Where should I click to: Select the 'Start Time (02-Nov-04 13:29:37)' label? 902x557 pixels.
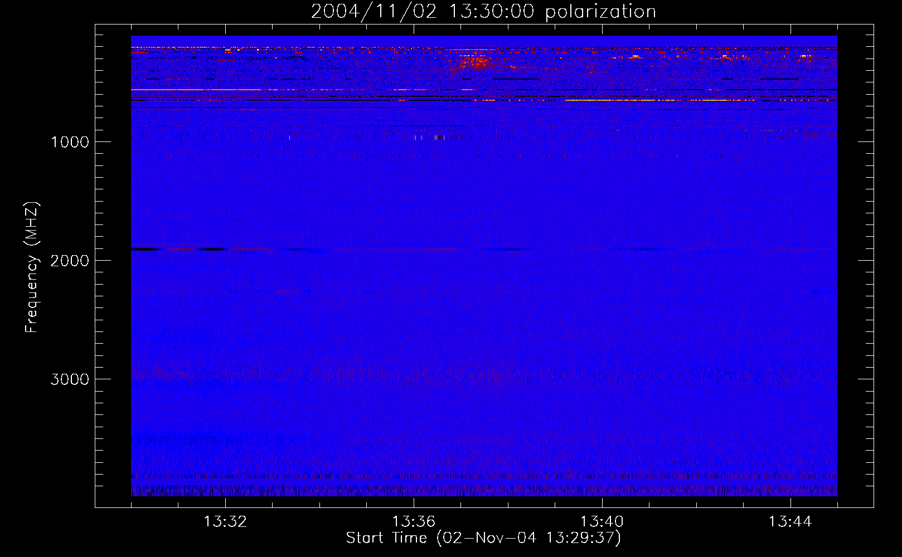pyautogui.click(x=483, y=538)
